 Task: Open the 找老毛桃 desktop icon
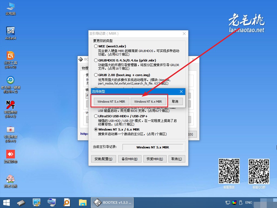(x=11, y=181)
